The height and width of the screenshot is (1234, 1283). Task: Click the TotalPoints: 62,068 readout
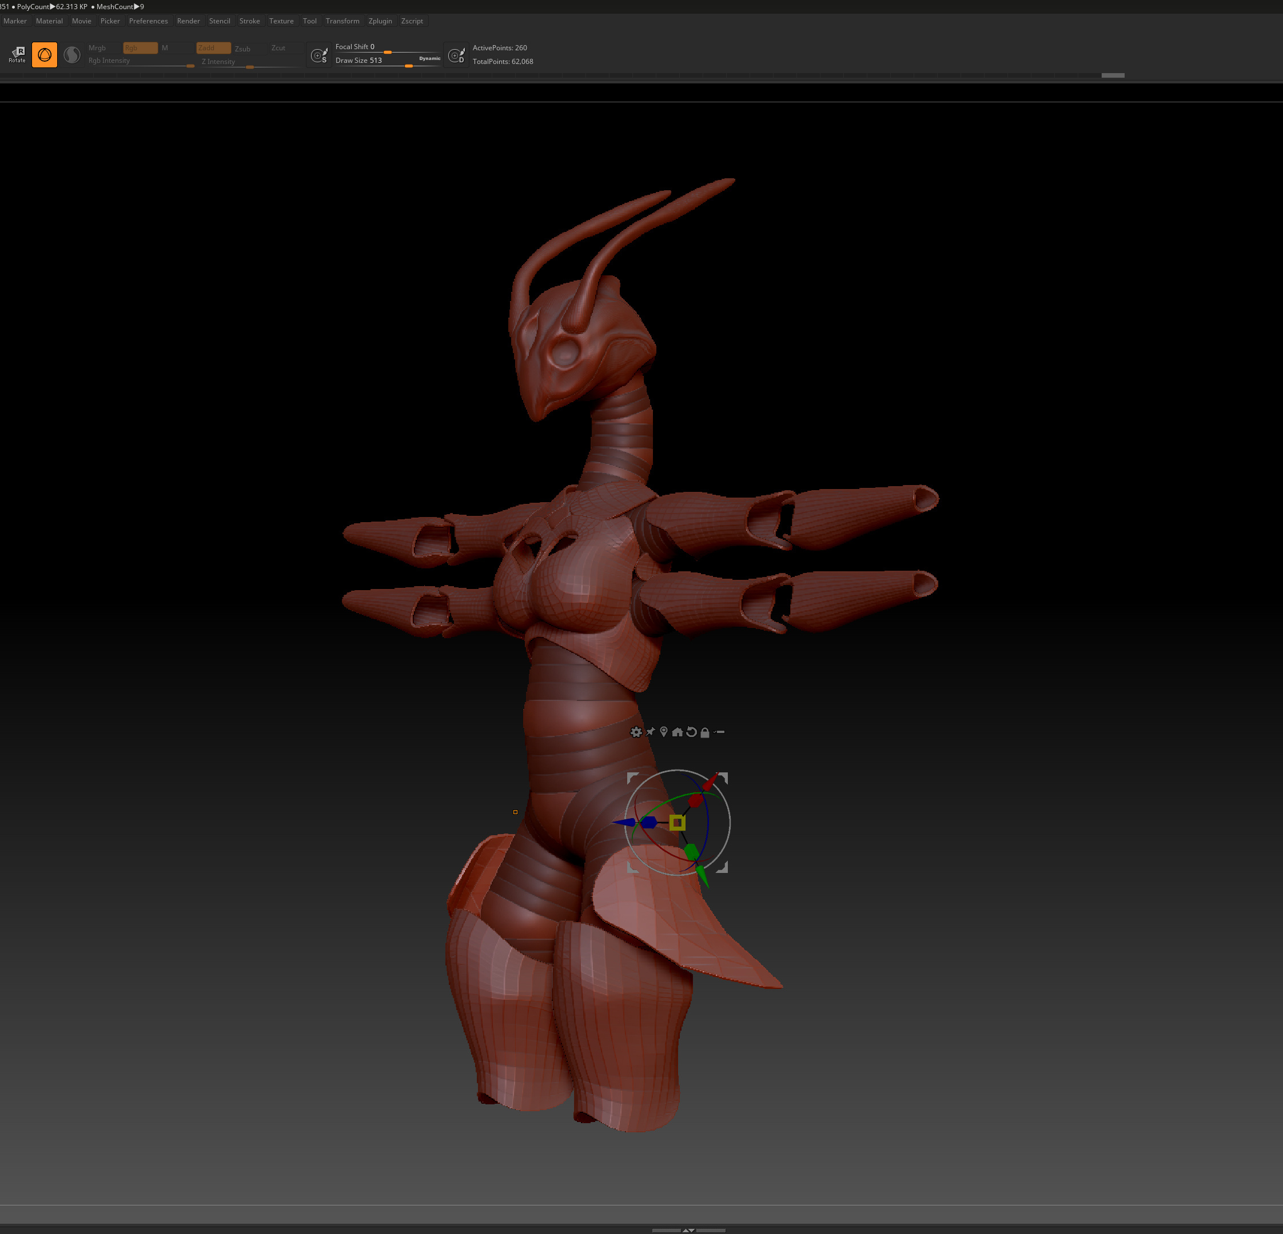[503, 62]
